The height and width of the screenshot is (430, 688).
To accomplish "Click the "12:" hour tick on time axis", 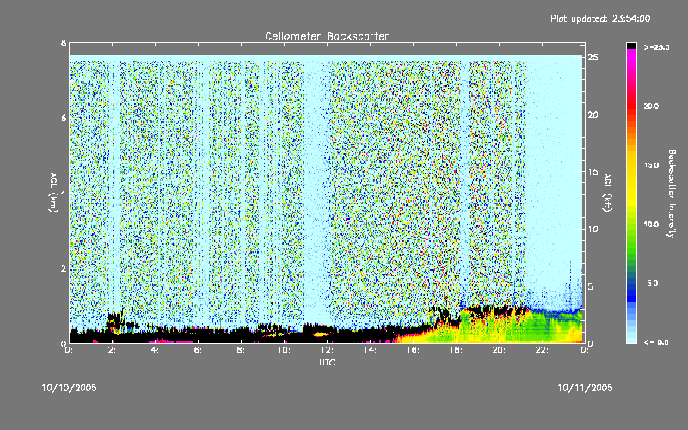I will point(327,350).
